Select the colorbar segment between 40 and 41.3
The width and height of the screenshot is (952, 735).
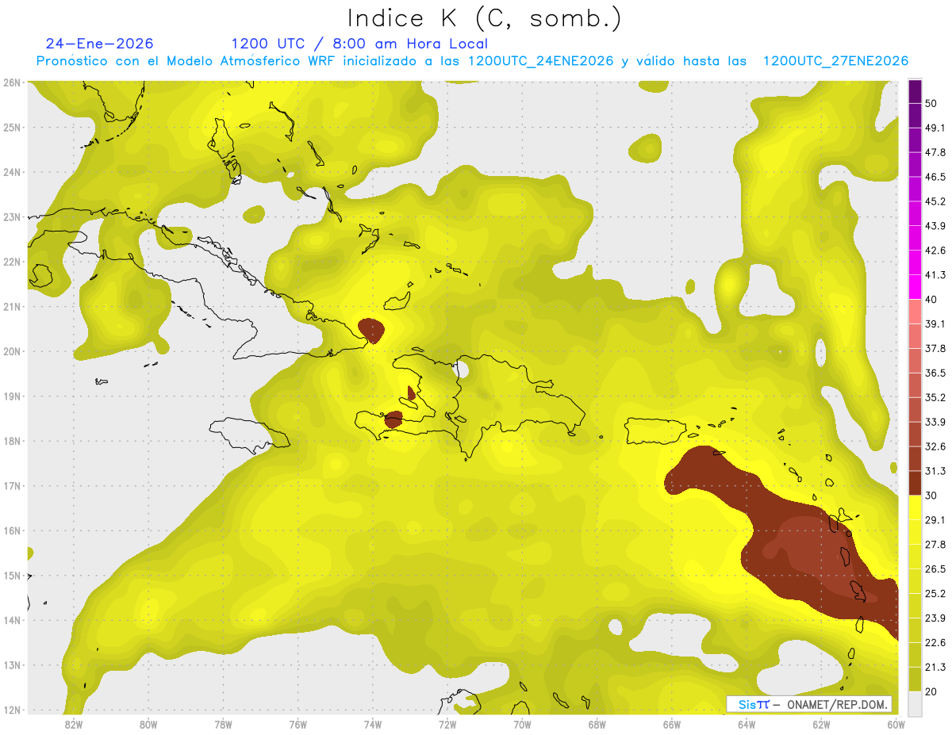point(915,287)
